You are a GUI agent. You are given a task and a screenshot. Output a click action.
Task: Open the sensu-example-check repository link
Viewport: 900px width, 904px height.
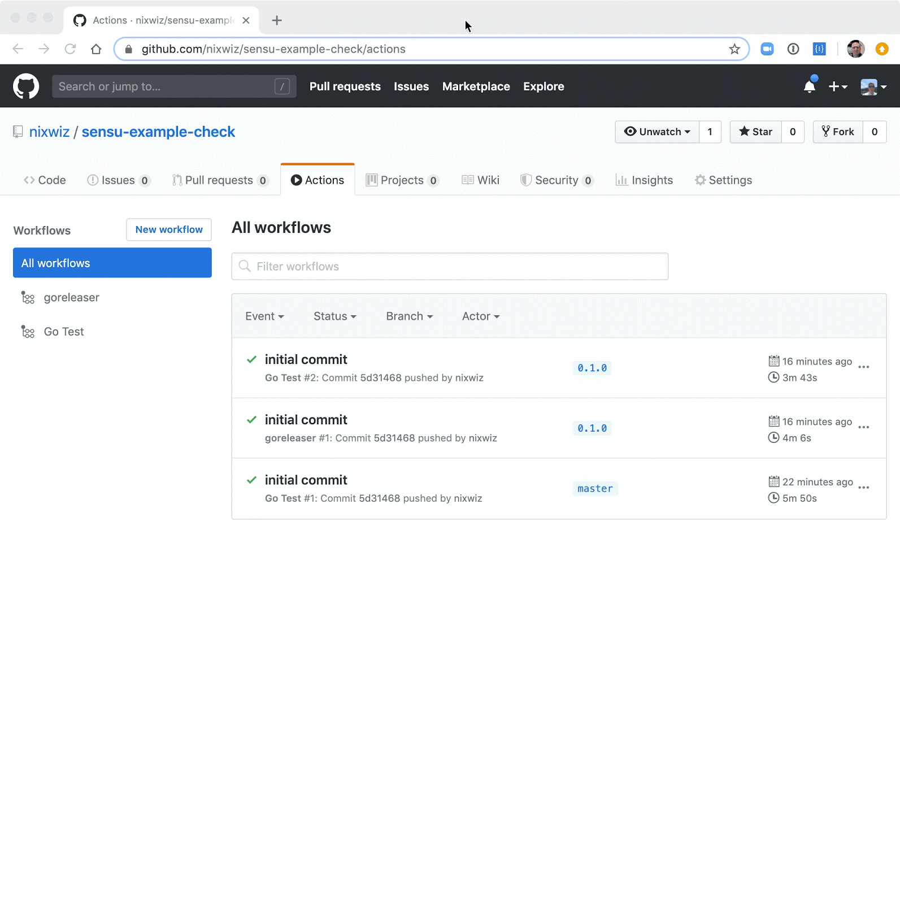coord(158,132)
